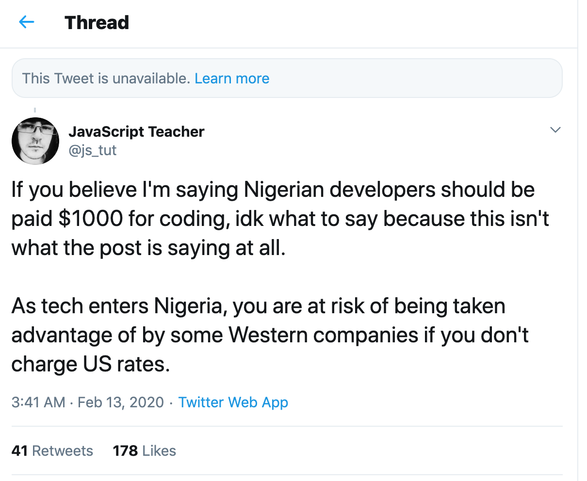Click JavaScript Teacher's profile avatar

pyautogui.click(x=35, y=141)
